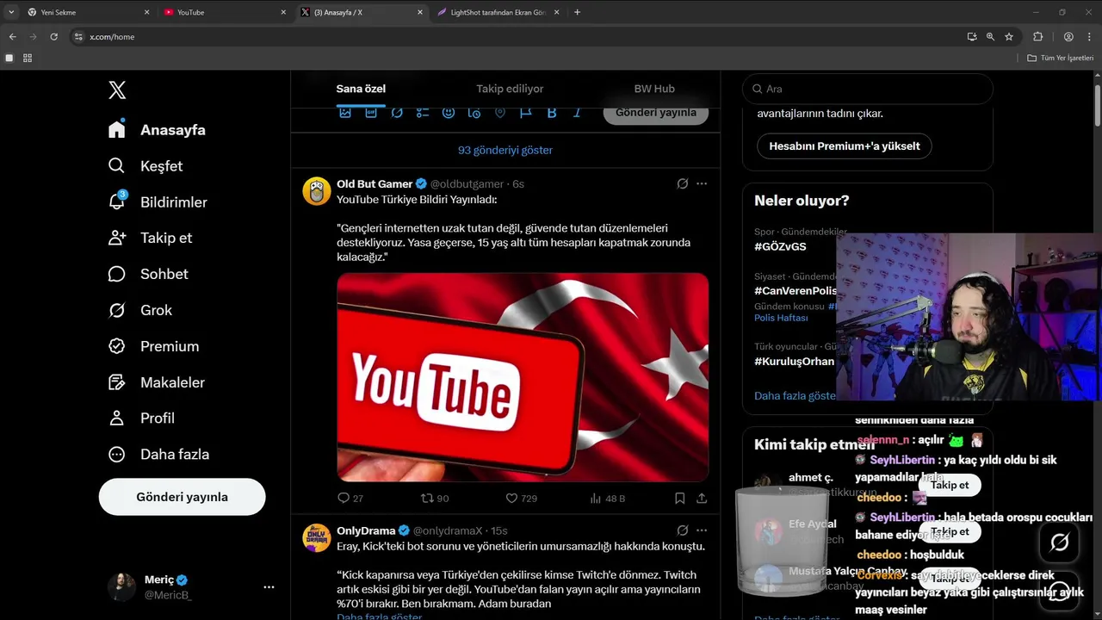The width and height of the screenshot is (1102, 620).
Task: Reply to Old But Gamer post
Action: tap(350, 498)
